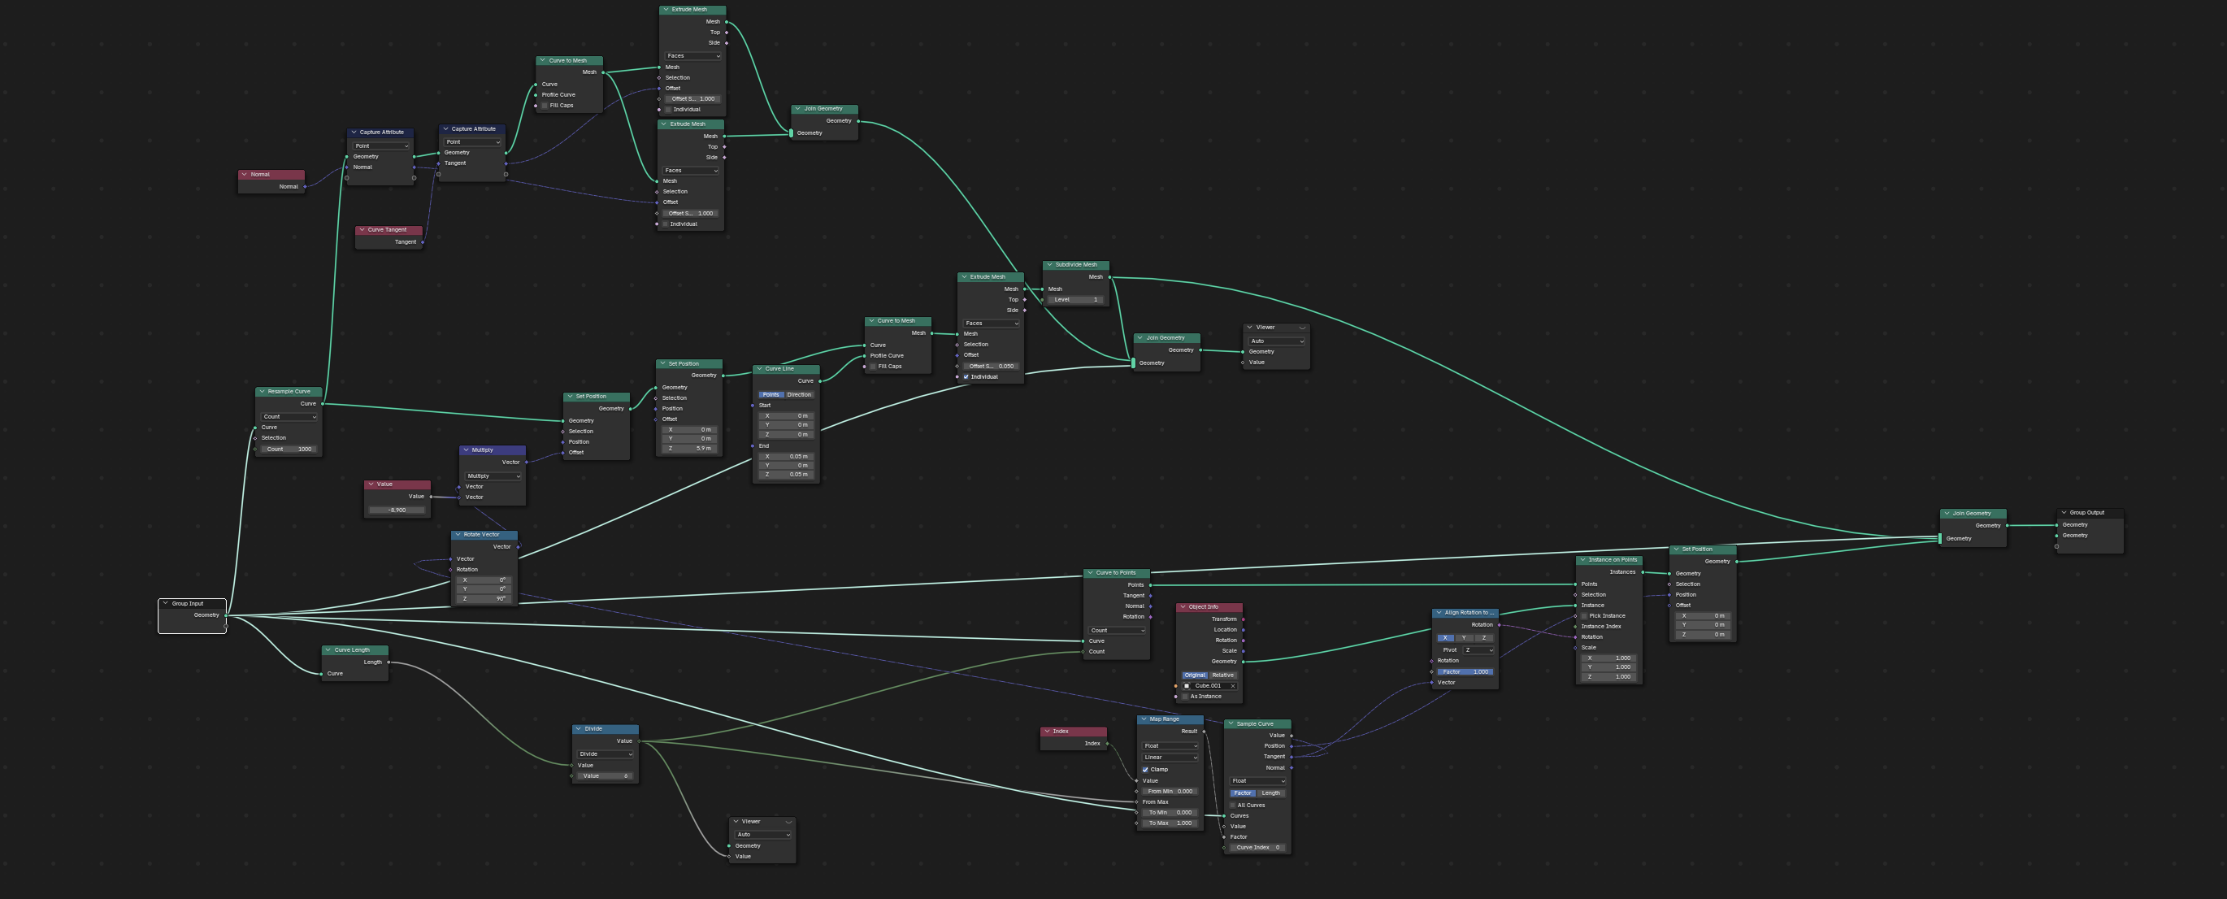Click the Value node's Value output socket
This screenshot has height=899, width=2227.
(431, 497)
